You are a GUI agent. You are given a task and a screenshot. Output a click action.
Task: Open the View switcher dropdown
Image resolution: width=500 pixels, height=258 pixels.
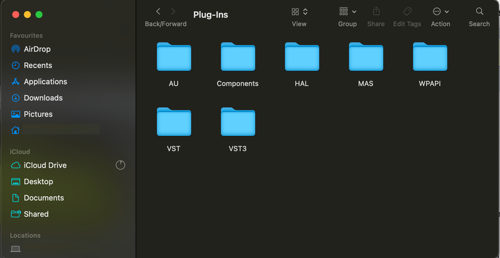pos(299,11)
